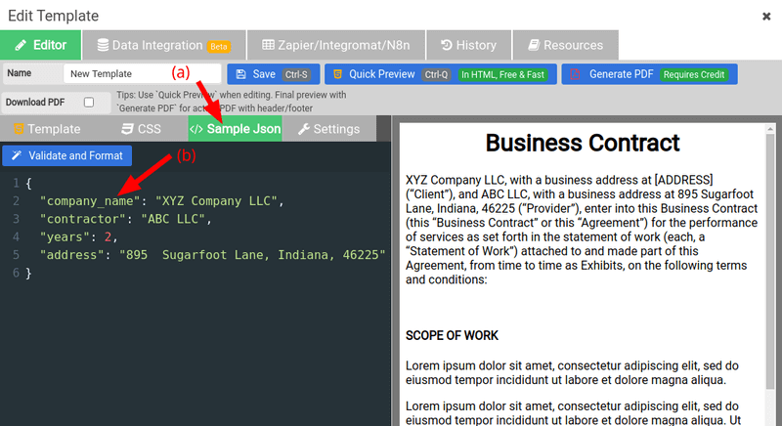Click the database icon on Data Integration
The image size is (782, 426).
tap(103, 45)
